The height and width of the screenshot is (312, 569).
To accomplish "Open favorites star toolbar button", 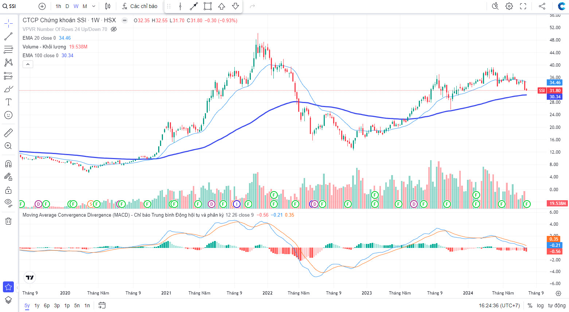I will tap(8, 287).
